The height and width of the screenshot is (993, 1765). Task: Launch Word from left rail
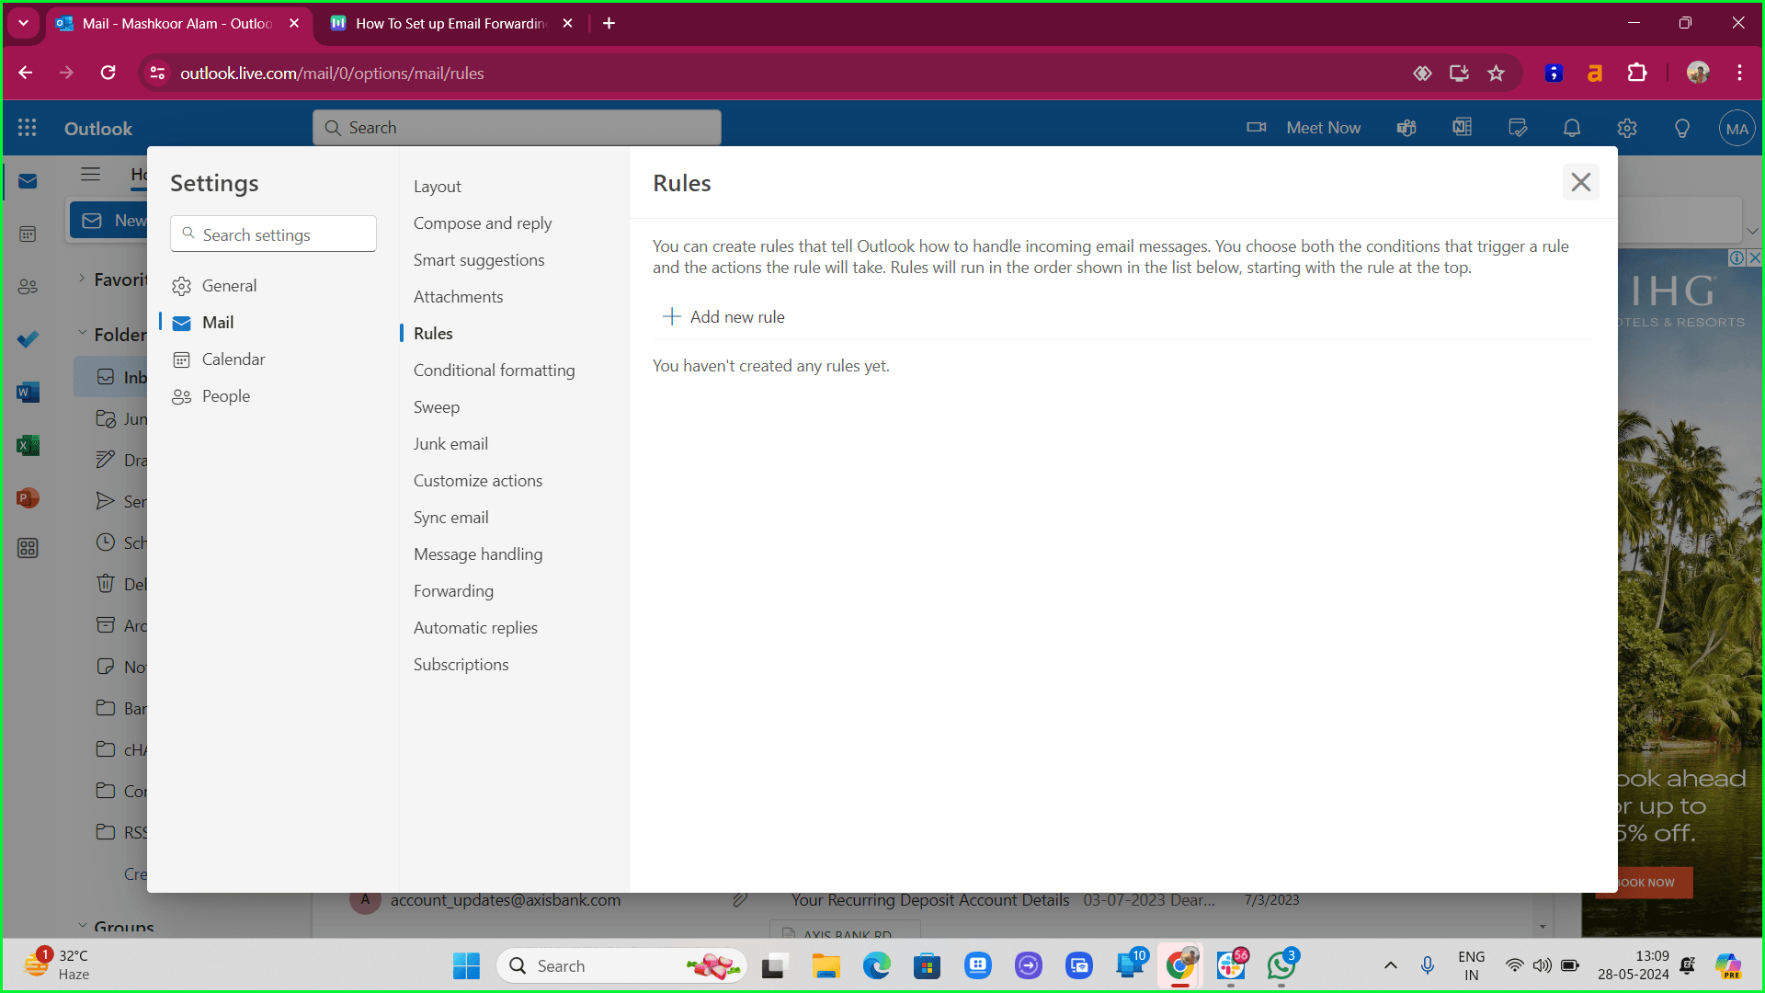click(x=28, y=393)
